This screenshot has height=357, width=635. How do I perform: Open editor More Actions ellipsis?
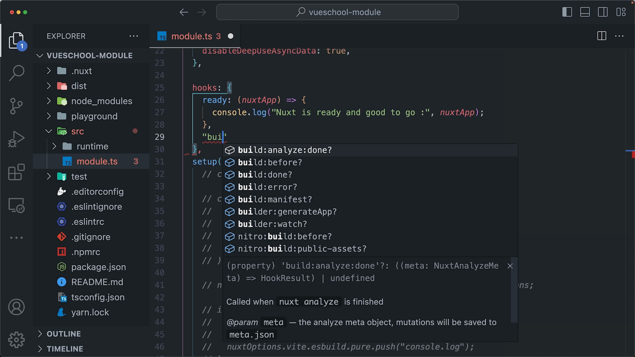tap(619, 36)
